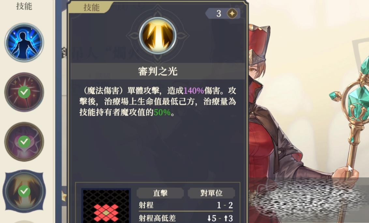Click the 審判之光 skill title bar

[158, 71]
